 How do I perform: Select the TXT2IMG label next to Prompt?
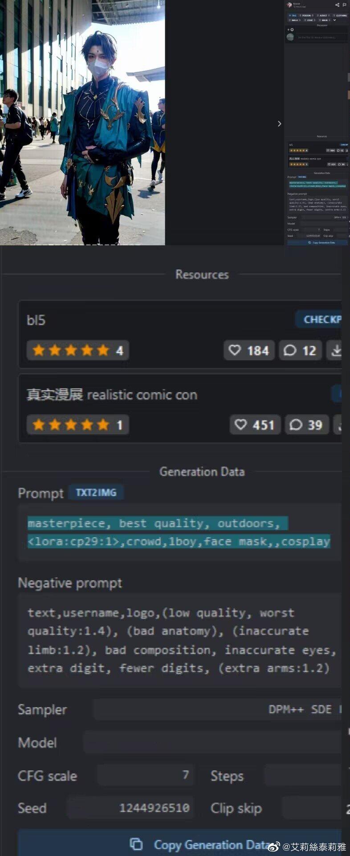click(96, 493)
